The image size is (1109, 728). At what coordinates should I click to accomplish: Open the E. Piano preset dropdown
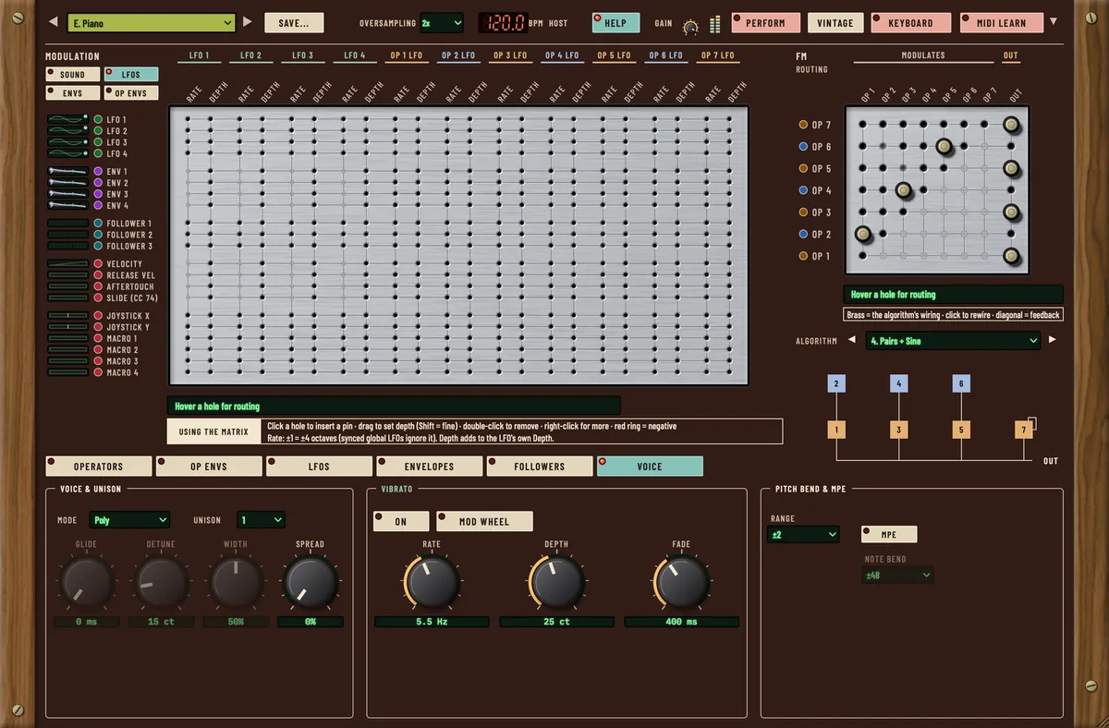point(152,23)
